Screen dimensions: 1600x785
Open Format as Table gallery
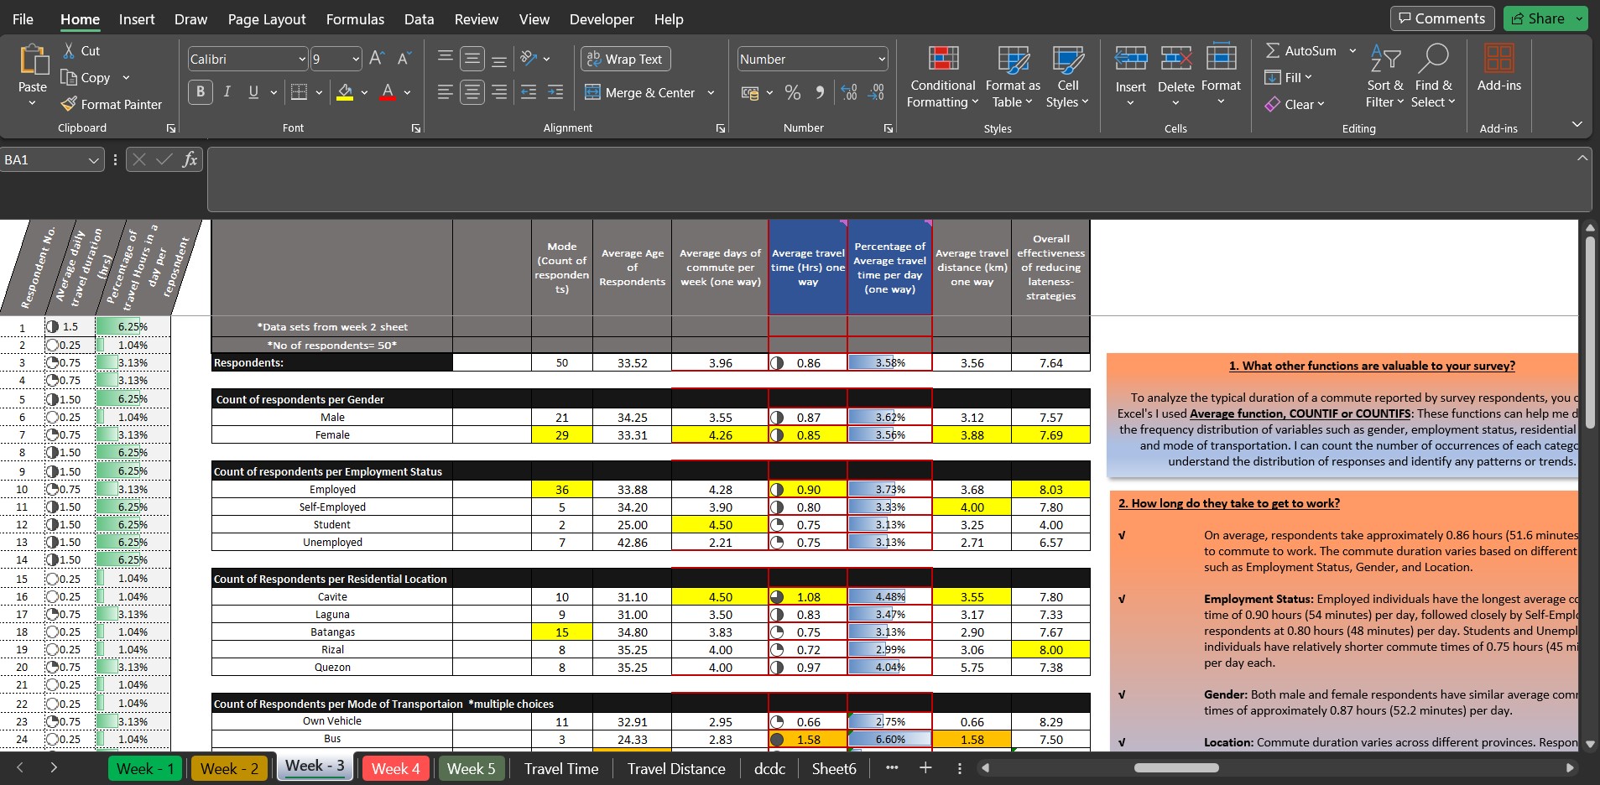tap(1013, 77)
